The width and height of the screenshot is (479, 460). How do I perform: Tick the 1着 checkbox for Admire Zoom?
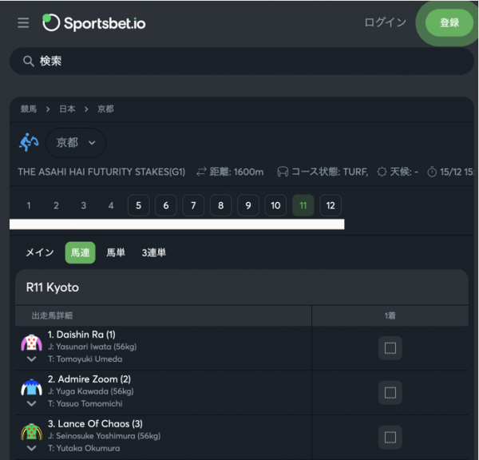(x=390, y=392)
